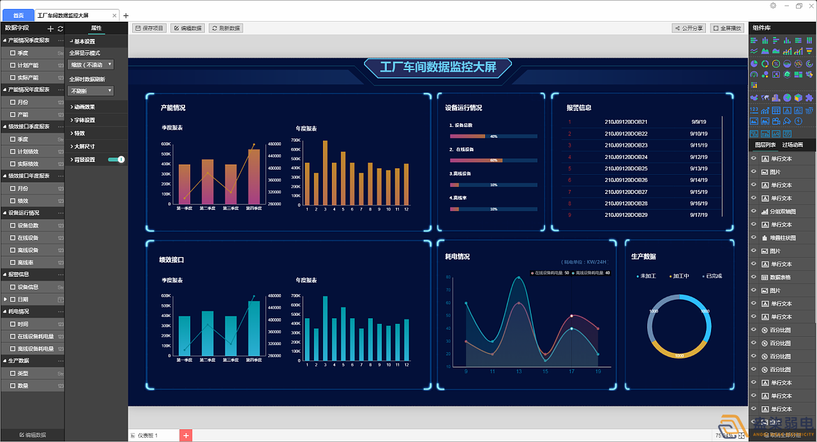This screenshot has width=817, height=442.
Task: Select the funnel chart component icon
Action: point(809,51)
